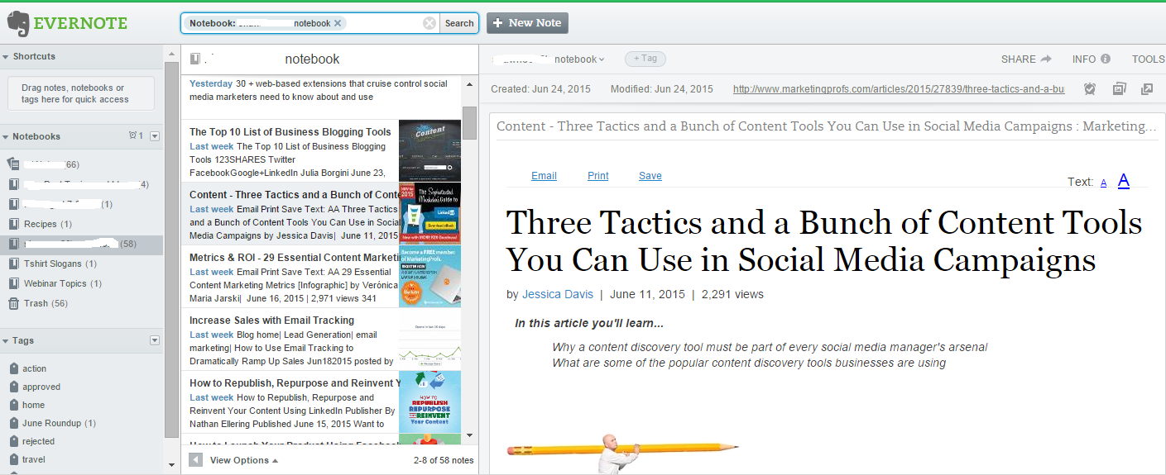
Task: Click the Print link in the article
Action: [x=598, y=176]
